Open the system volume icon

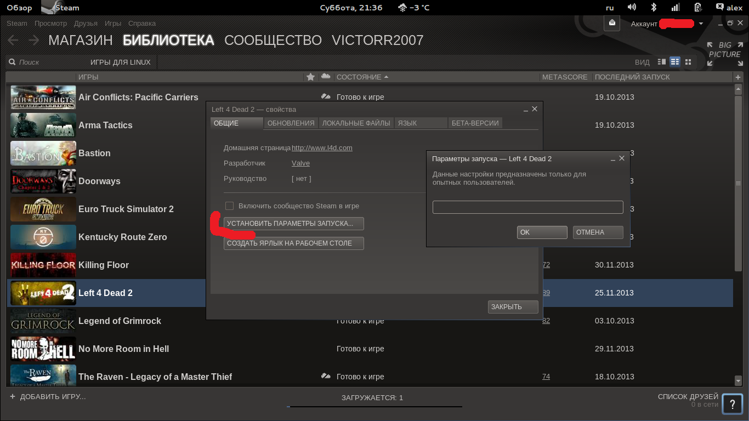632,8
